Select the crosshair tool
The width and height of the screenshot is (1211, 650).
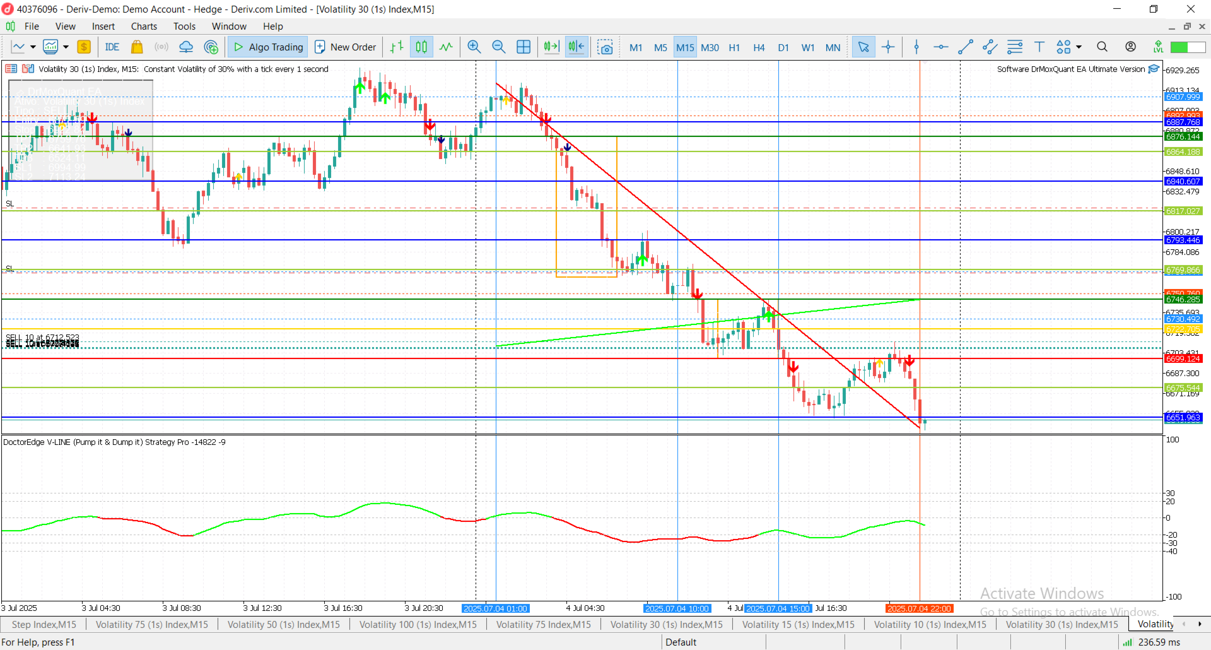pyautogui.click(x=888, y=47)
